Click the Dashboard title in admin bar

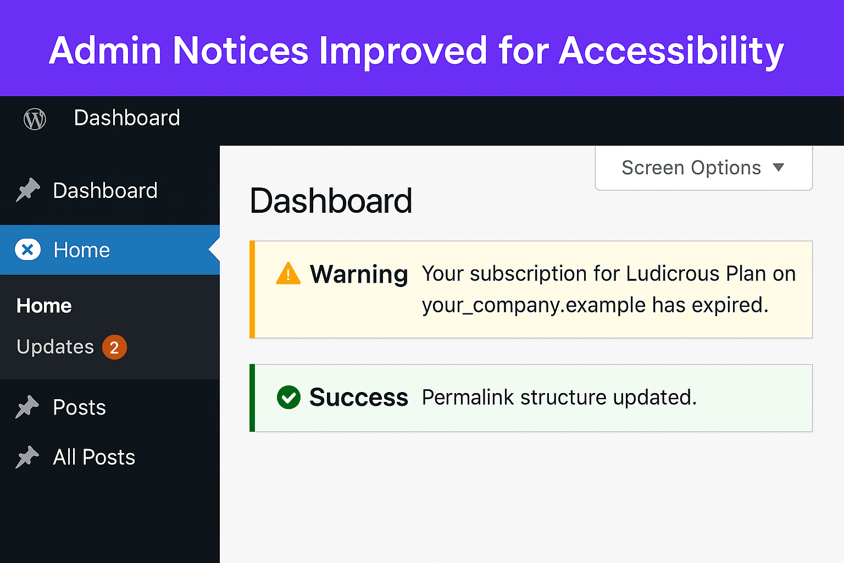(127, 118)
